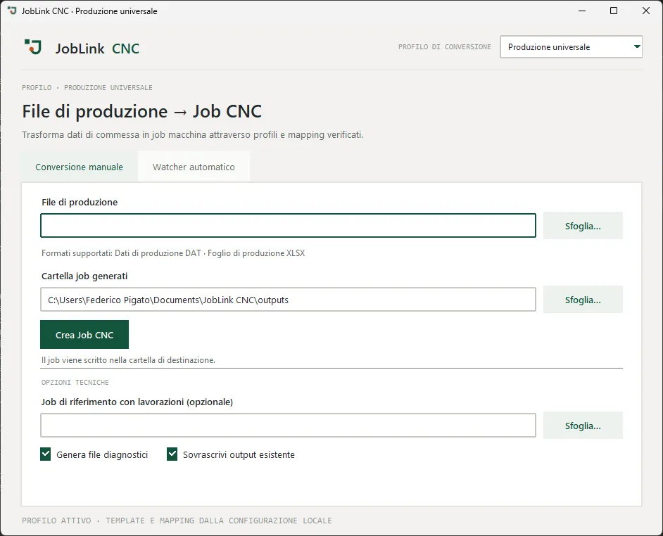Click the 'PROFILO ATTIVO' status bar text
The height and width of the screenshot is (536, 663).
pyautogui.click(x=177, y=521)
